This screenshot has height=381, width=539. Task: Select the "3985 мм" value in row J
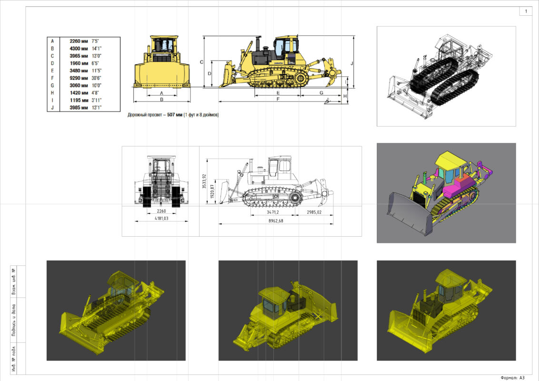(79, 108)
